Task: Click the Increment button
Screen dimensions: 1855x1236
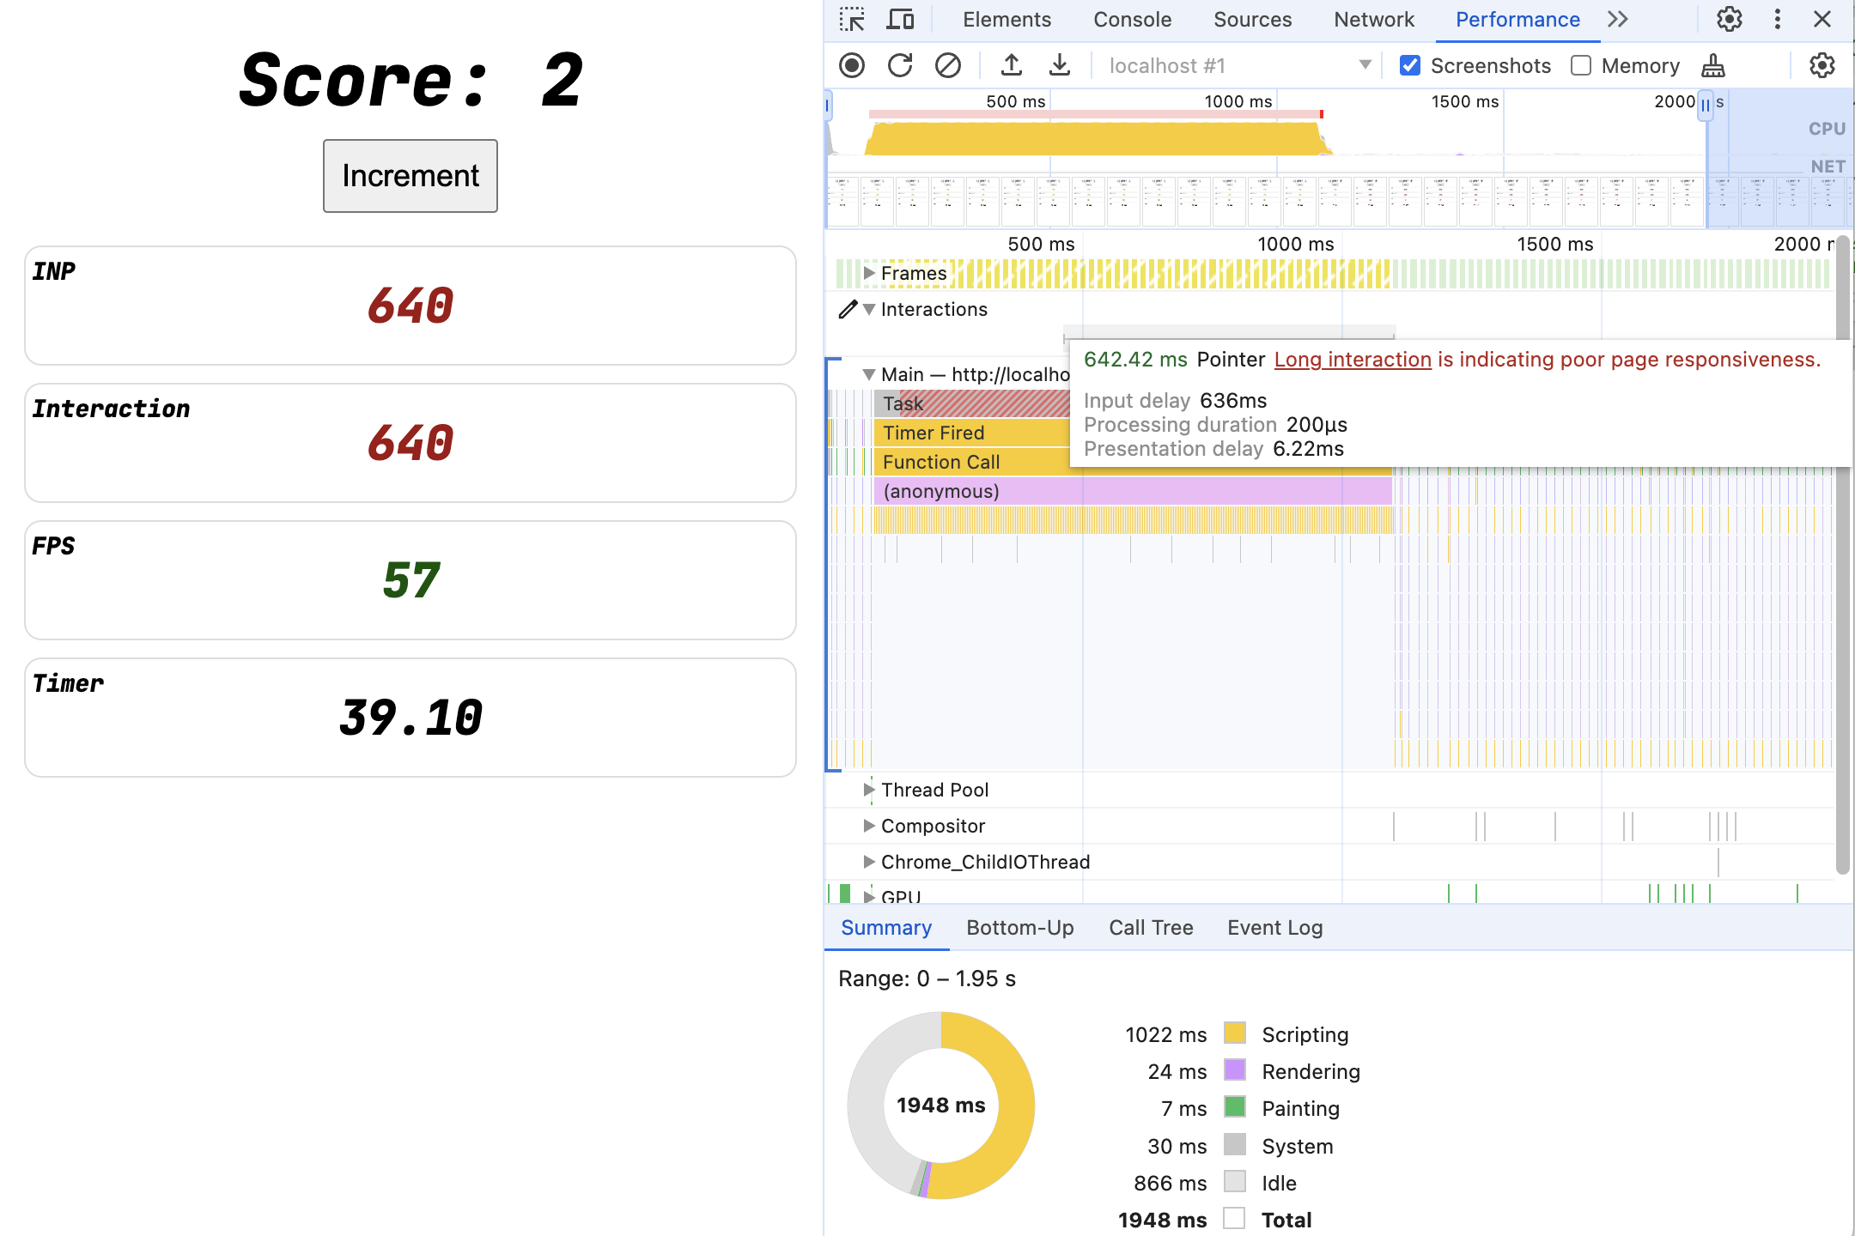Action: 410,175
